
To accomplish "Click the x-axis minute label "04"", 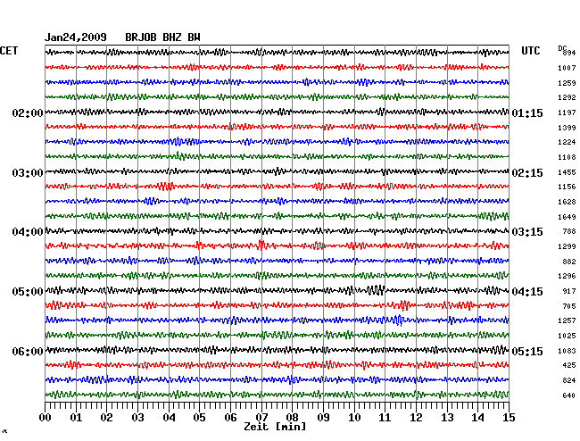I will click(x=169, y=418).
